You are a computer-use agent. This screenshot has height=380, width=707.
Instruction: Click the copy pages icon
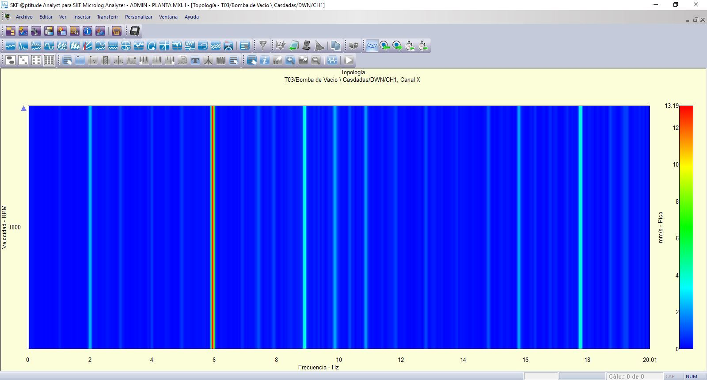[336, 46]
